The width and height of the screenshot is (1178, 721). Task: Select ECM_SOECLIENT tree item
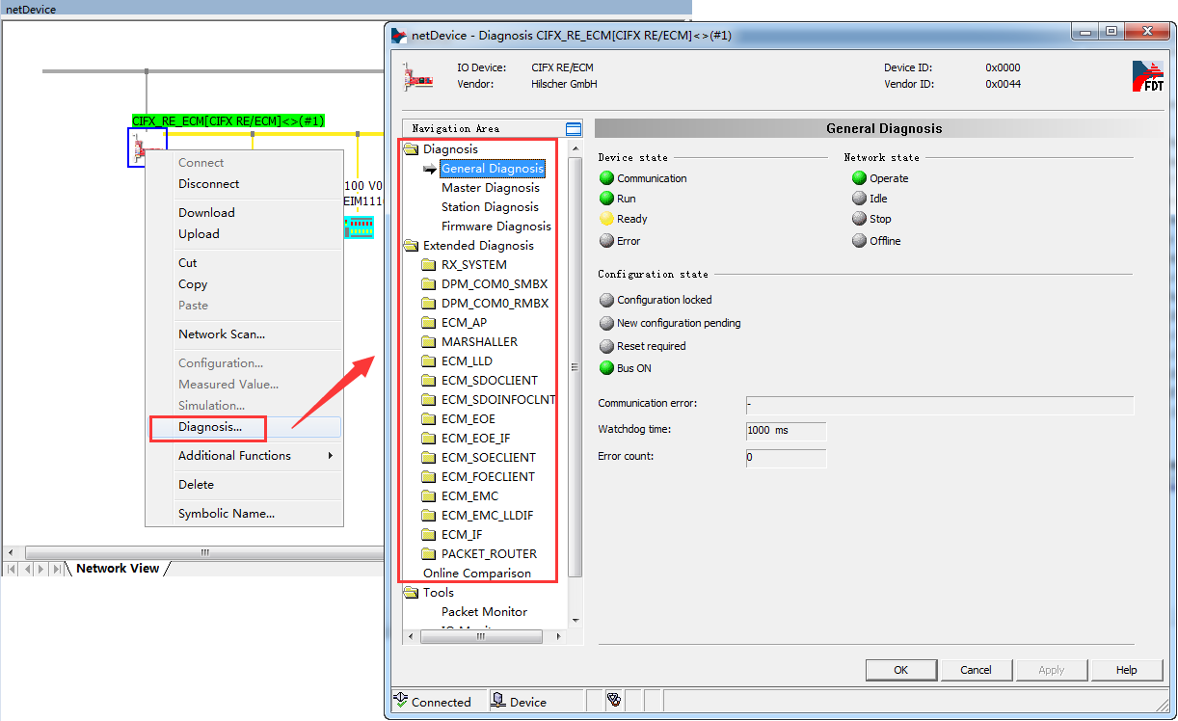tap(488, 458)
